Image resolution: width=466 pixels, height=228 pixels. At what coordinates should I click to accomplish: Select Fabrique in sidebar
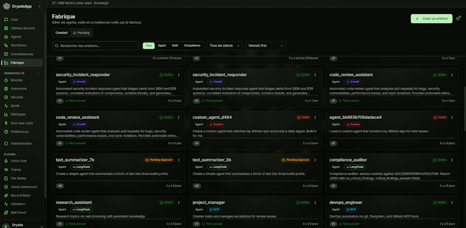point(22,63)
